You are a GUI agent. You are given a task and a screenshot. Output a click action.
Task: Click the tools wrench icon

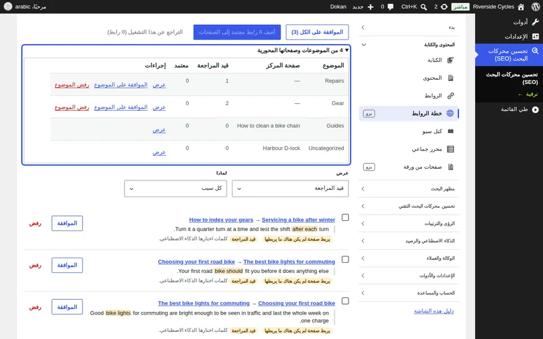[536, 22]
